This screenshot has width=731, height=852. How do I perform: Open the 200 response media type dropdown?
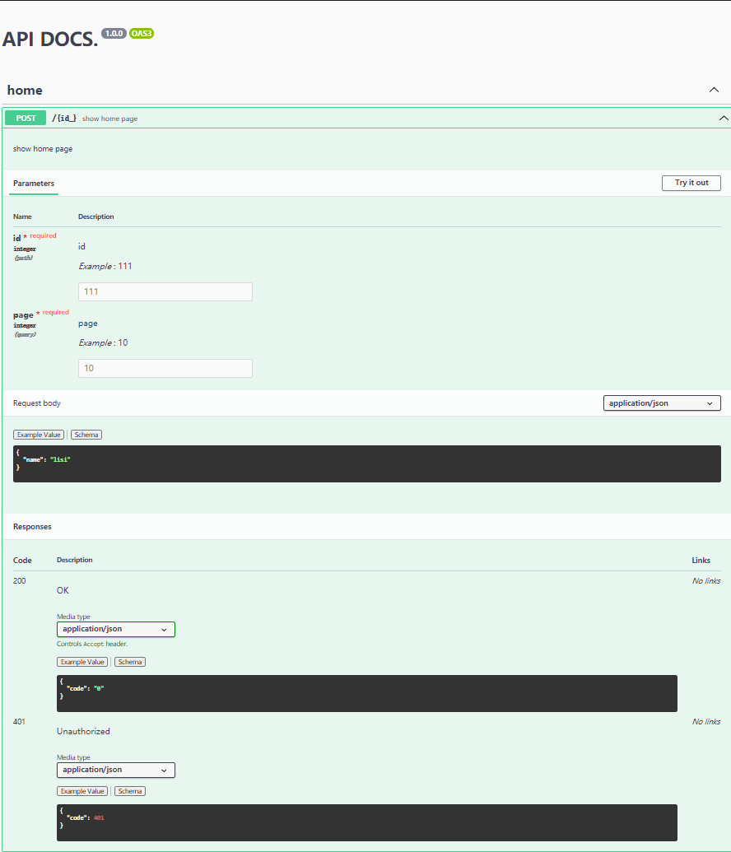tap(115, 629)
